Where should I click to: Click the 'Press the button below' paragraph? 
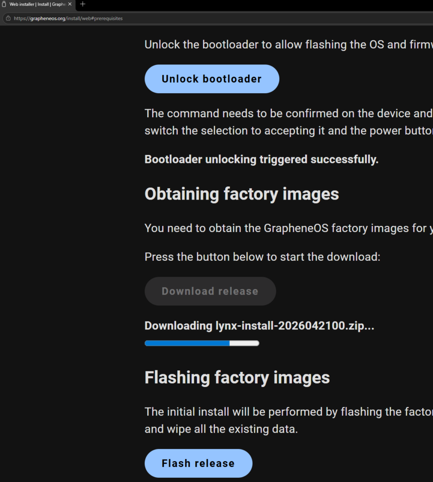click(262, 257)
